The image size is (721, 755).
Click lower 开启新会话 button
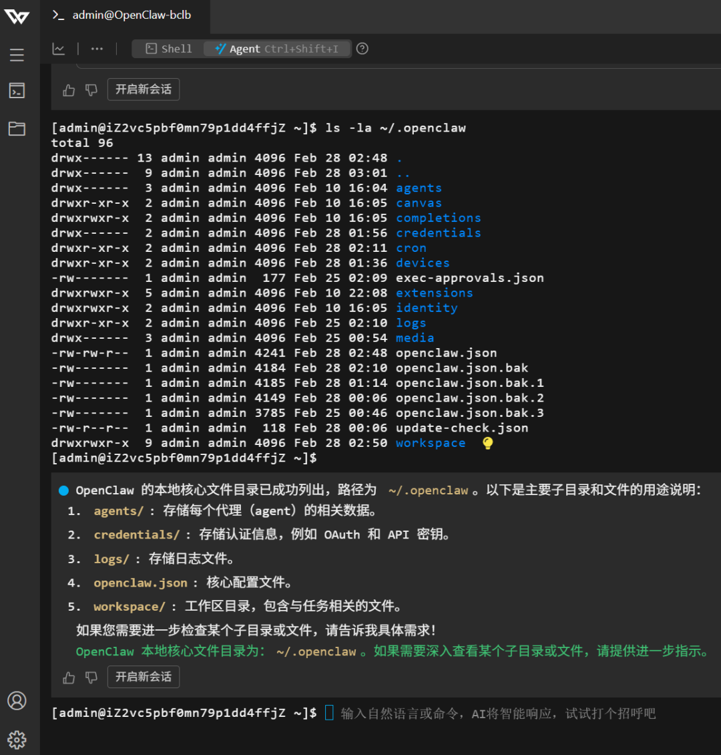coord(144,677)
